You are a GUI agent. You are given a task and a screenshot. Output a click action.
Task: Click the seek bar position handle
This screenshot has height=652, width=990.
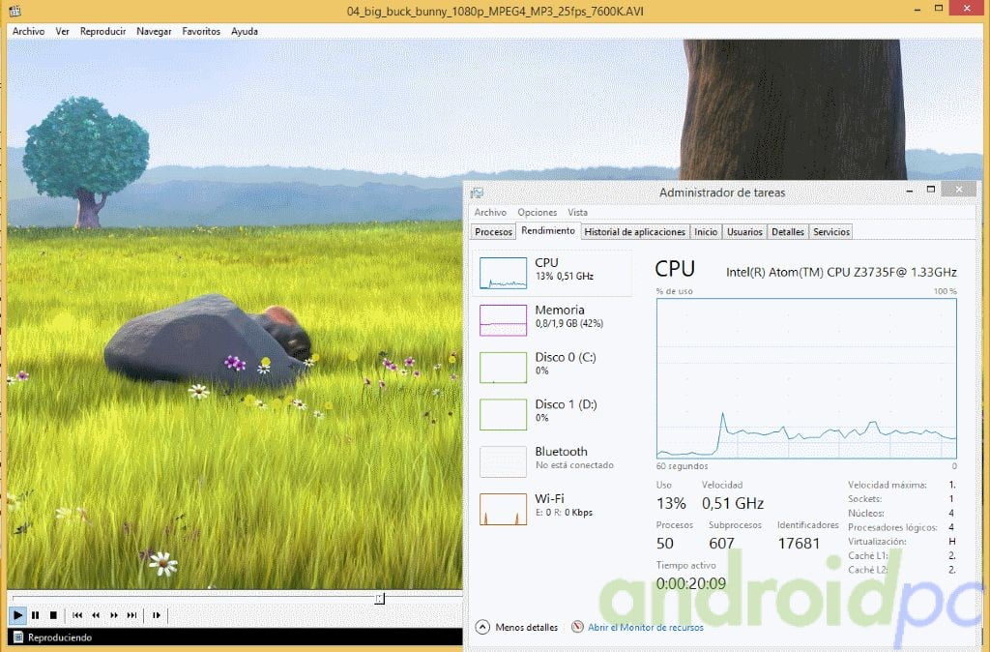point(379,598)
